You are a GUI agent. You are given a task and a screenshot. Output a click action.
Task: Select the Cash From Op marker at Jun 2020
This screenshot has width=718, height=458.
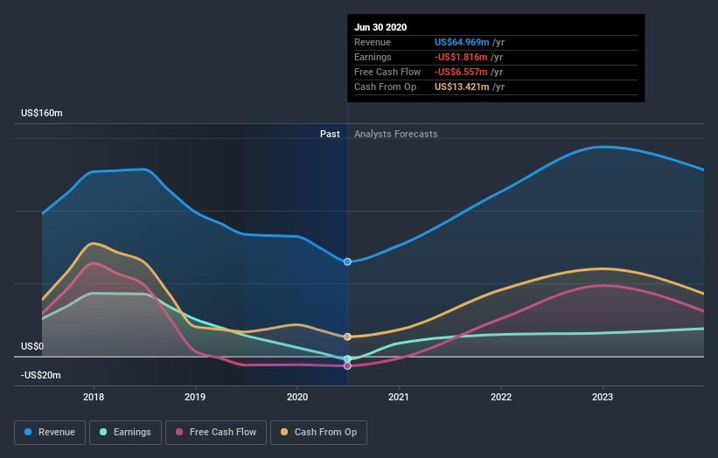tap(347, 337)
